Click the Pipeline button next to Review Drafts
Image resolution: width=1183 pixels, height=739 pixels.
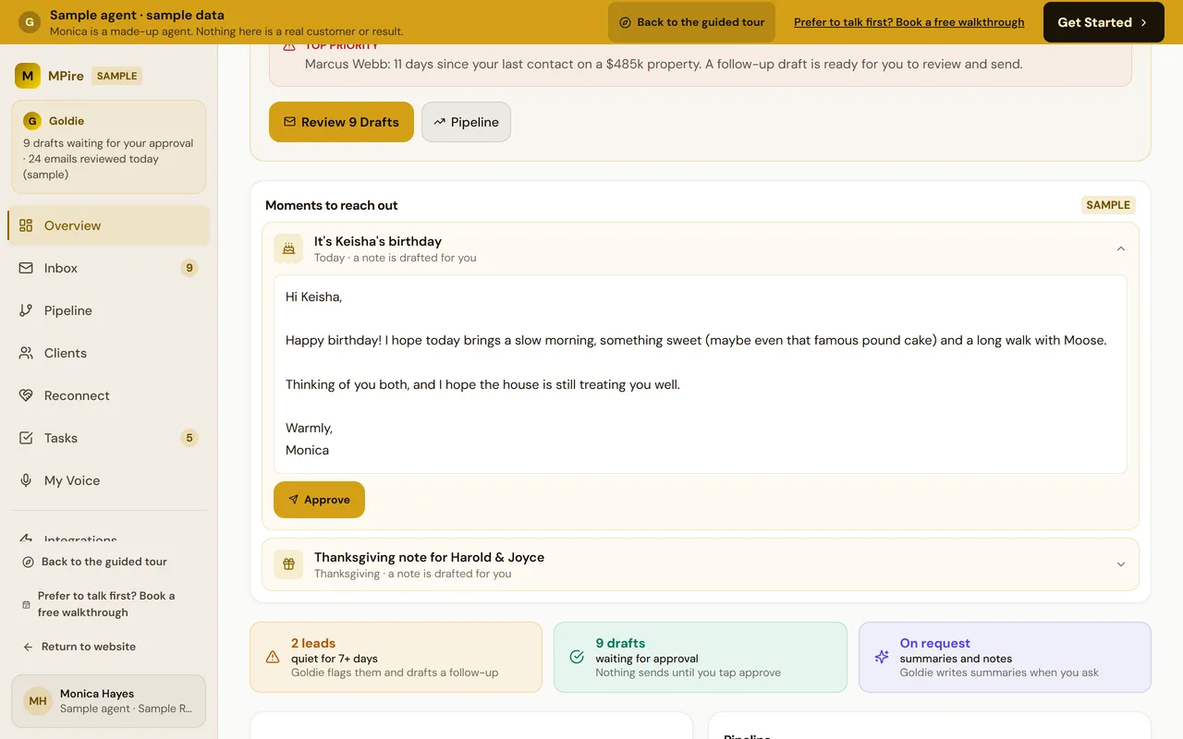click(466, 122)
